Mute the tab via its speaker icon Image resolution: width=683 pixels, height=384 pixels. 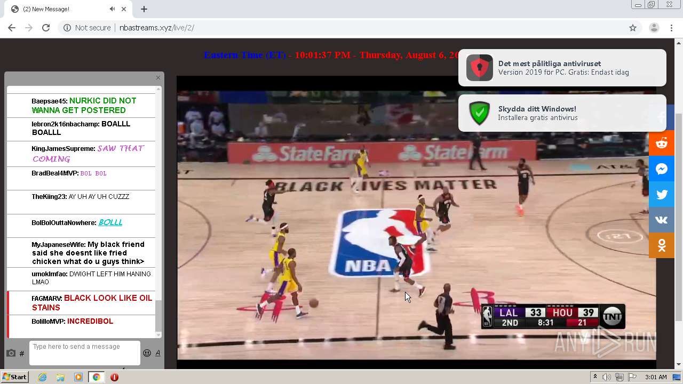[x=112, y=9]
